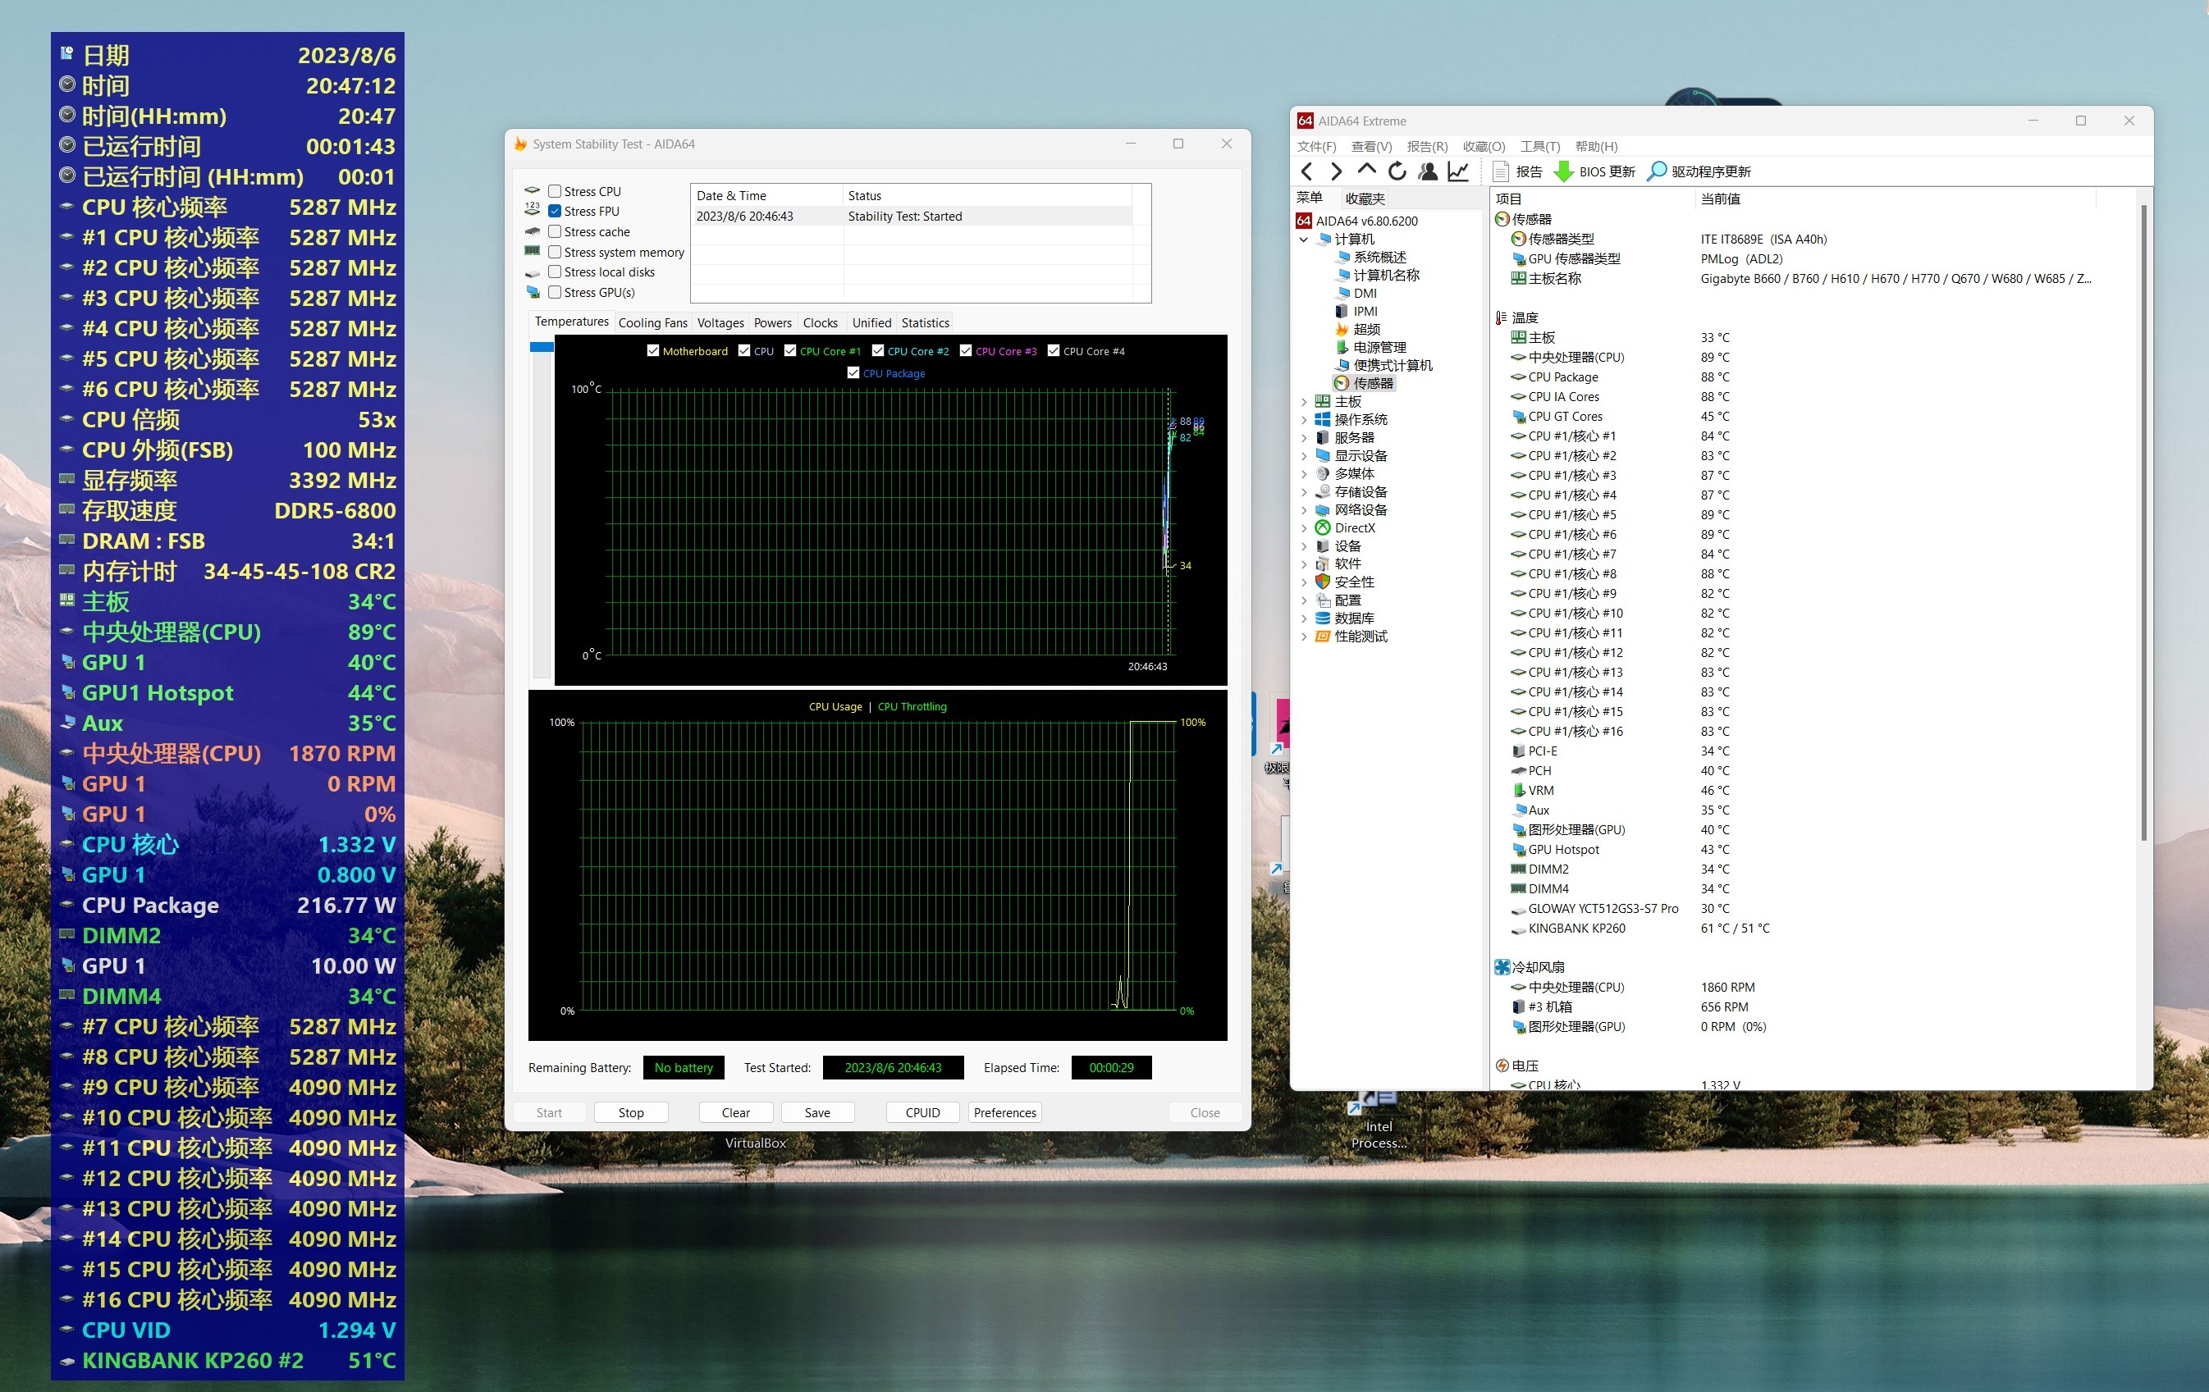
Task: Expand the 操作系统 tree node
Action: (x=1304, y=420)
